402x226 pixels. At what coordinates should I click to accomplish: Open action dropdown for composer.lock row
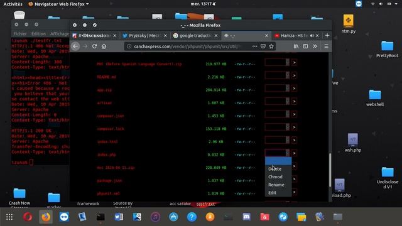[x=277, y=127]
